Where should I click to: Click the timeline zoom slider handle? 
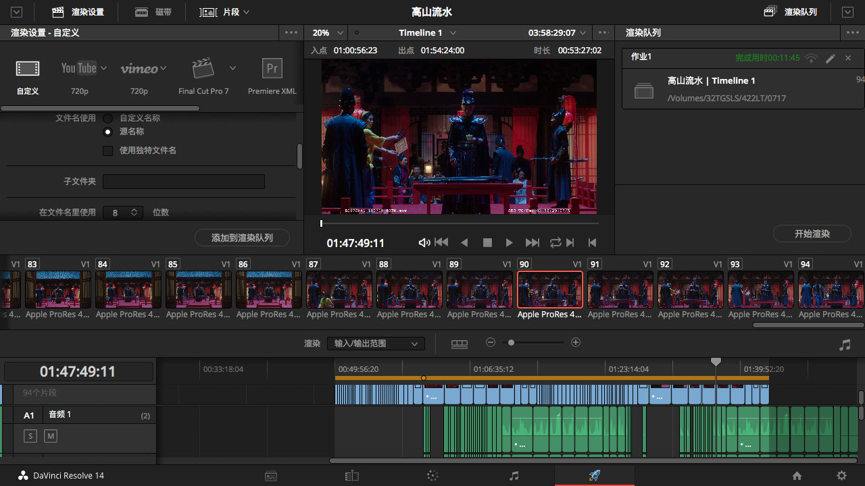pos(512,343)
